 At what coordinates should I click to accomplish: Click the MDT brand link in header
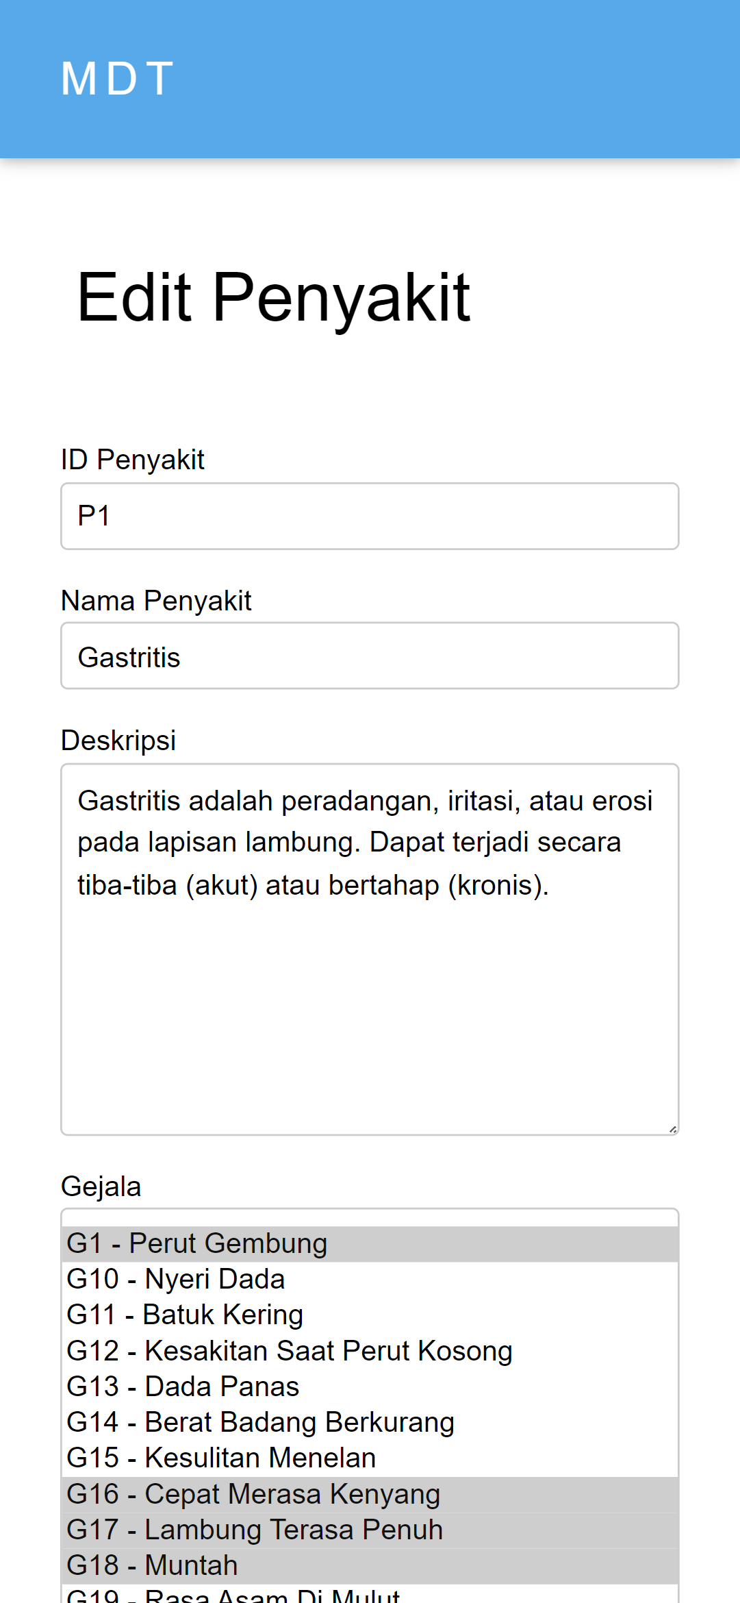point(117,78)
